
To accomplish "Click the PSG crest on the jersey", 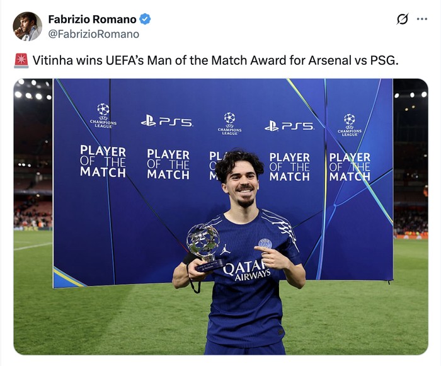I will tap(265, 244).
